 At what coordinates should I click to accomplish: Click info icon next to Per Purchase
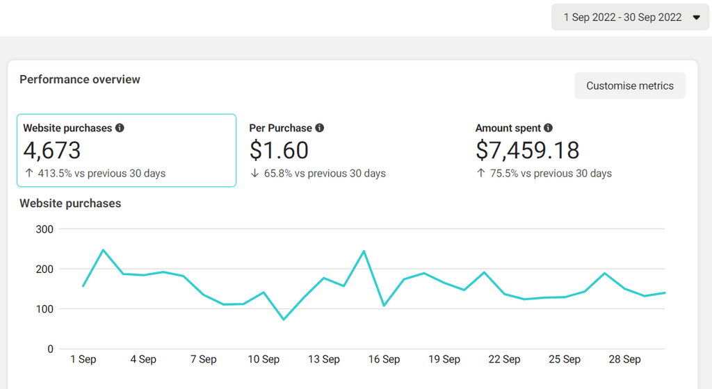click(320, 128)
